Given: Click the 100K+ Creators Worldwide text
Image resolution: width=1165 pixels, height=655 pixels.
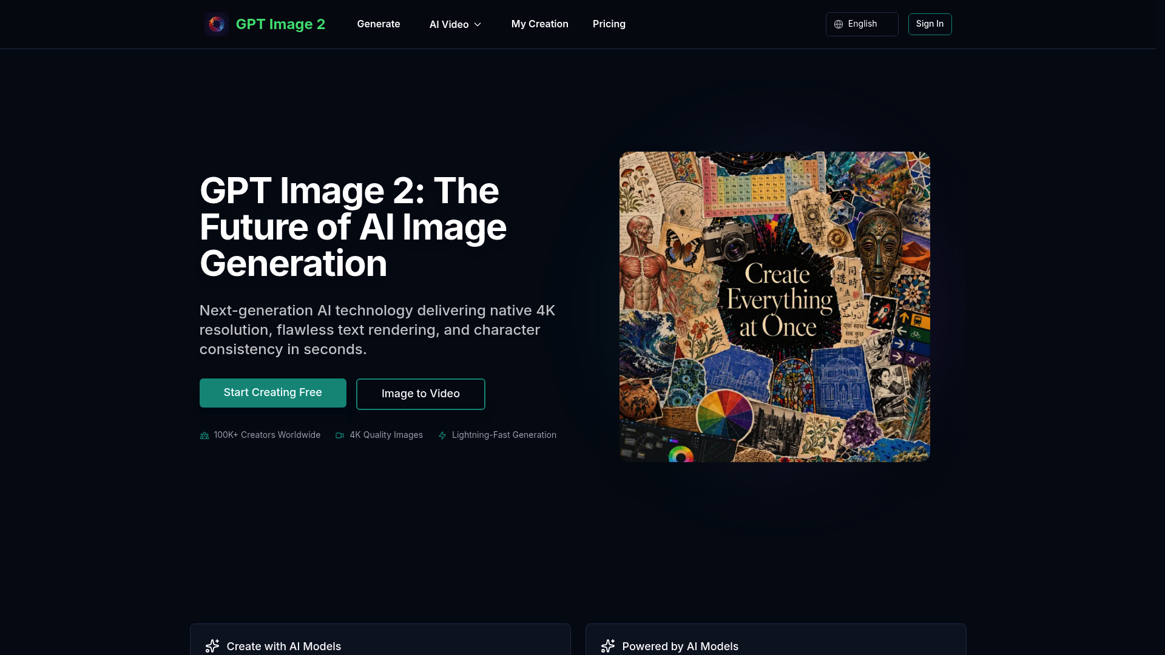Looking at the screenshot, I should (x=267, y=435).
